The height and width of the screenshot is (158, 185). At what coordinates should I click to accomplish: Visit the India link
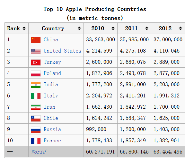(51, 84)
